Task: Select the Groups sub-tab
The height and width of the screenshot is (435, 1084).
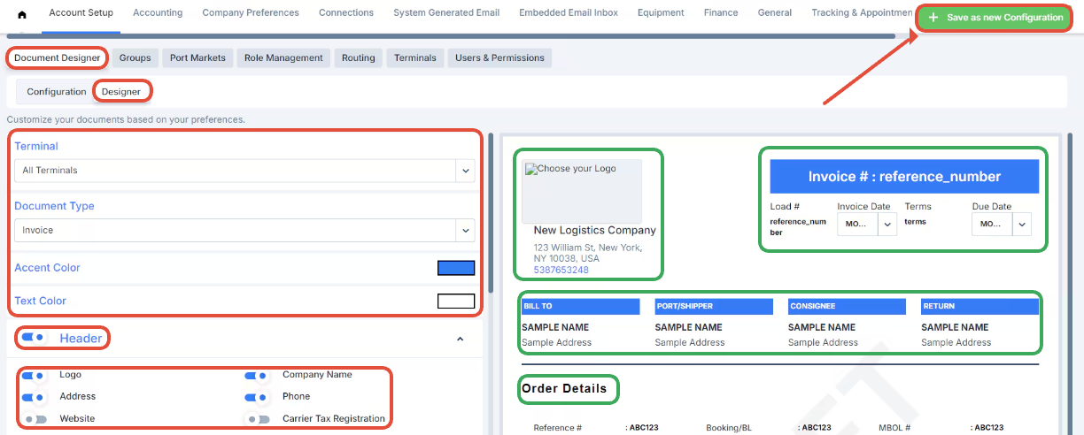Action: (x=135, y=57)
